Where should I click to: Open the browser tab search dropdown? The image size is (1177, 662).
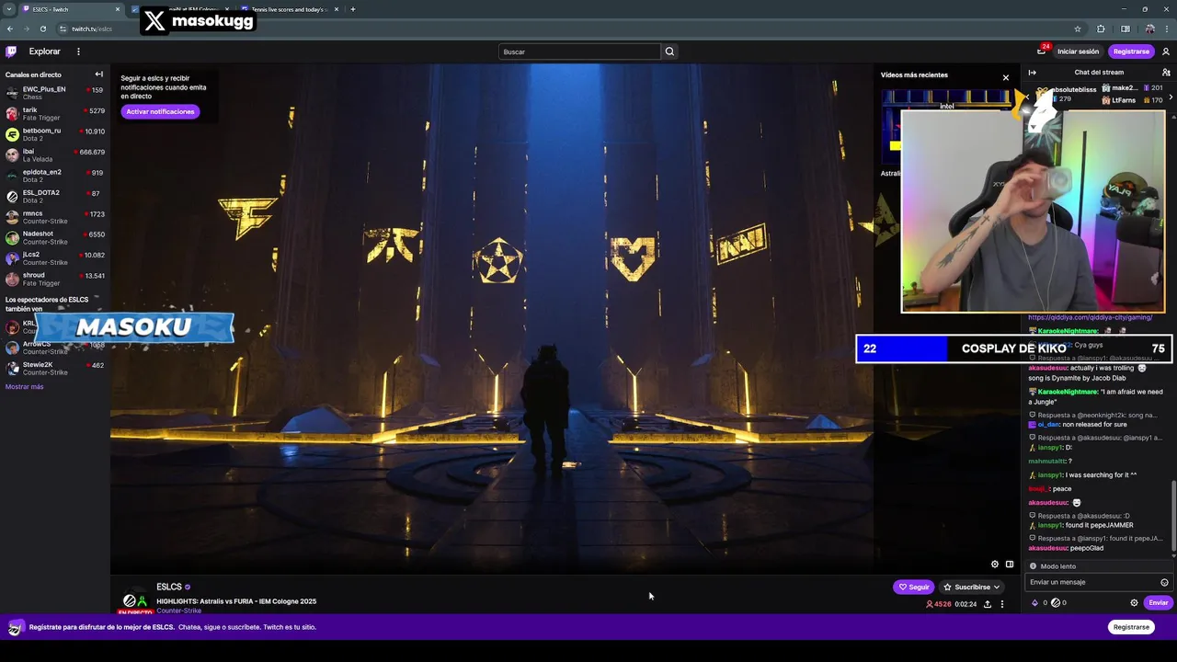(8, 9)
